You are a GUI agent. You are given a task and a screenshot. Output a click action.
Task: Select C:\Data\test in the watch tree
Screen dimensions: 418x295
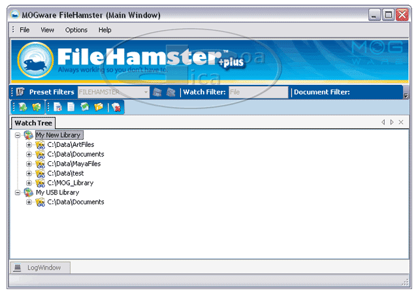(65, 174)
